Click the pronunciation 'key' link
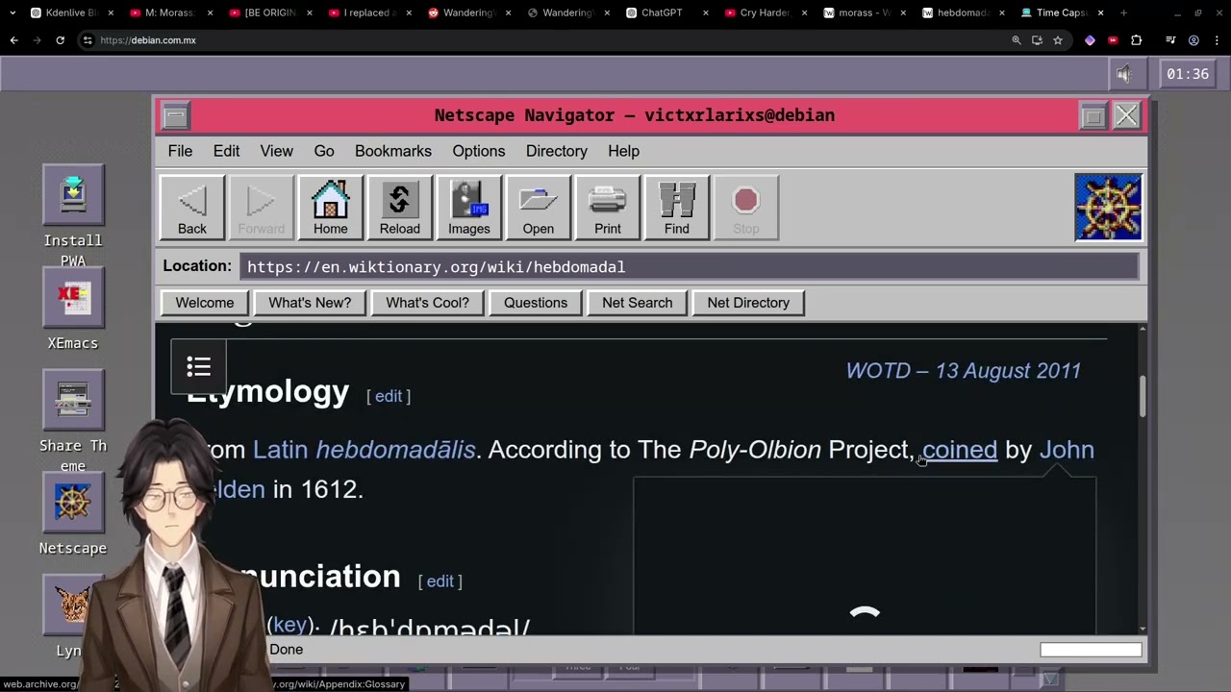The height and width of the screenshot is (692, 1231). coord(289,625)
